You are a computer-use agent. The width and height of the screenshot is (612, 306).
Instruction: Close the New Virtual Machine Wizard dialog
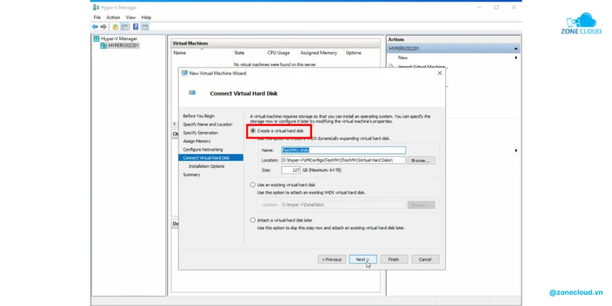439,73
